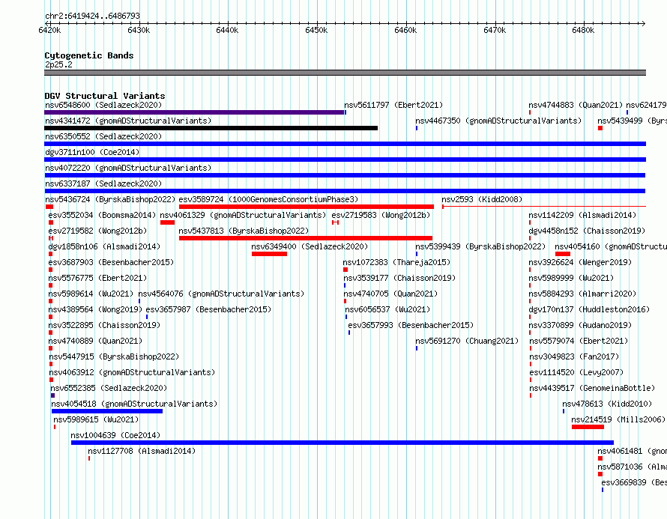Image resolution: width=667 pixels, height=519 pixels.
Task: Select red bar under nsv6349400
Action: point(269,254)
